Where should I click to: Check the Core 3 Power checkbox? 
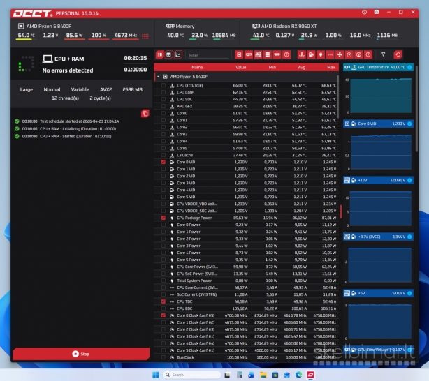[x=163, y=246]
